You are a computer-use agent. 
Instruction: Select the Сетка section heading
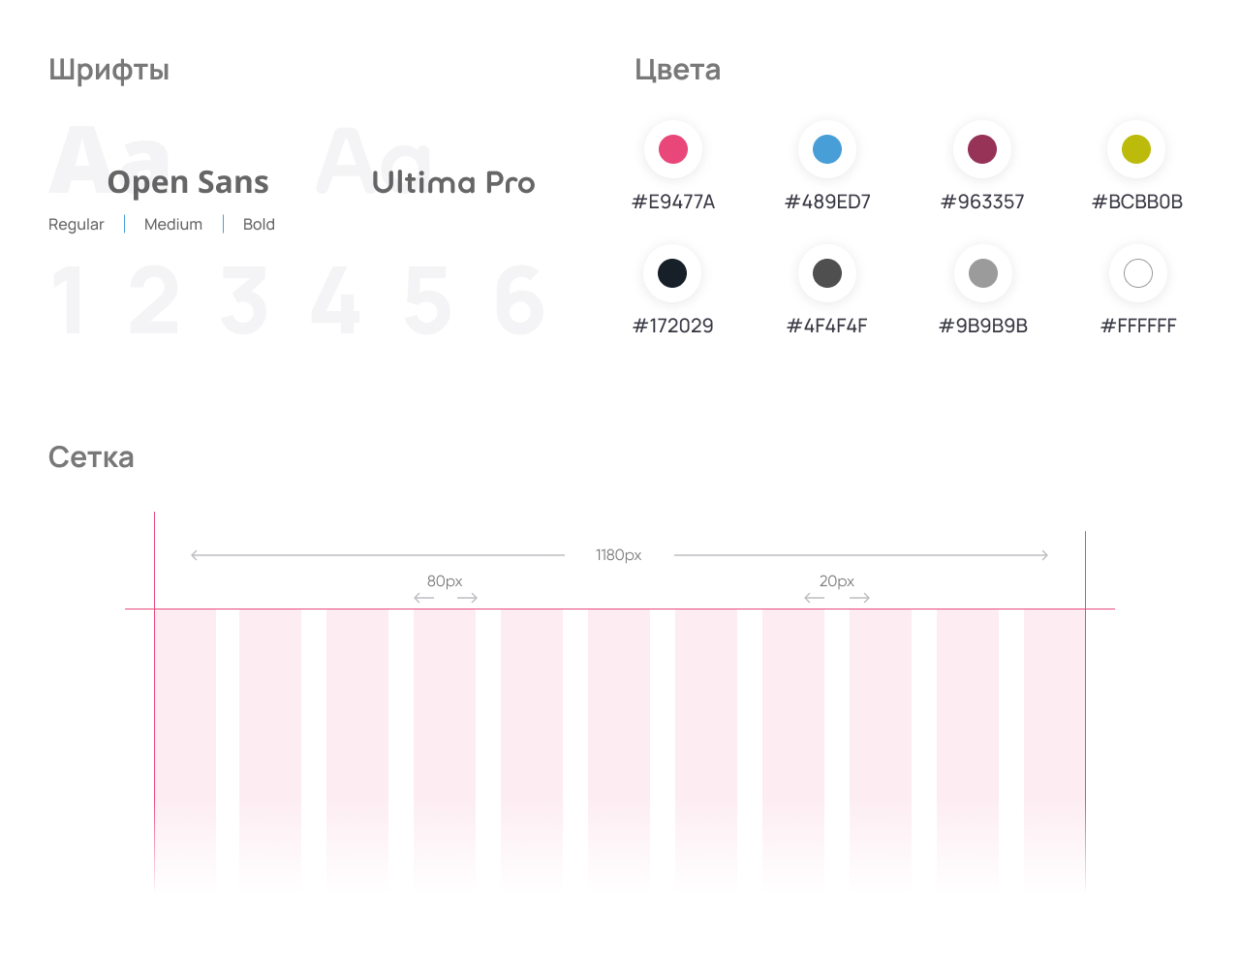tap(91, 457)
